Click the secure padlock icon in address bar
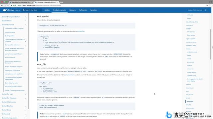The width and height of the screenshot is (213, 119). [x=12, y=6]
